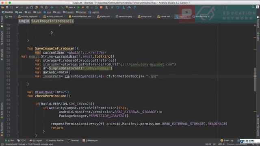Collapse the fold marker at line 69
The height and width of the screenshot is (146, 260).
(x=18, y=104)
